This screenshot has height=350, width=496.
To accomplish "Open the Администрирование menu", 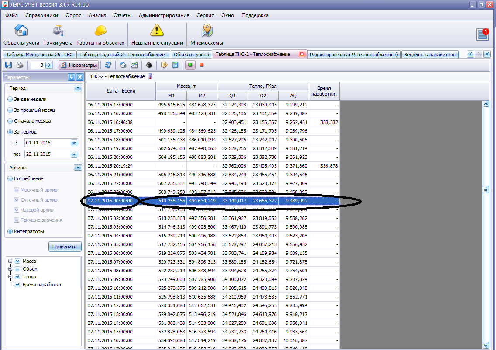I will [164, 15].
